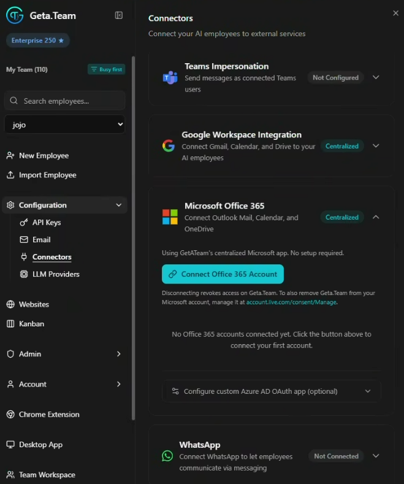Viewport: 404px width, 484px height.
Task: Click the LLM Providers chip icon
Action: tap(24, 274)
